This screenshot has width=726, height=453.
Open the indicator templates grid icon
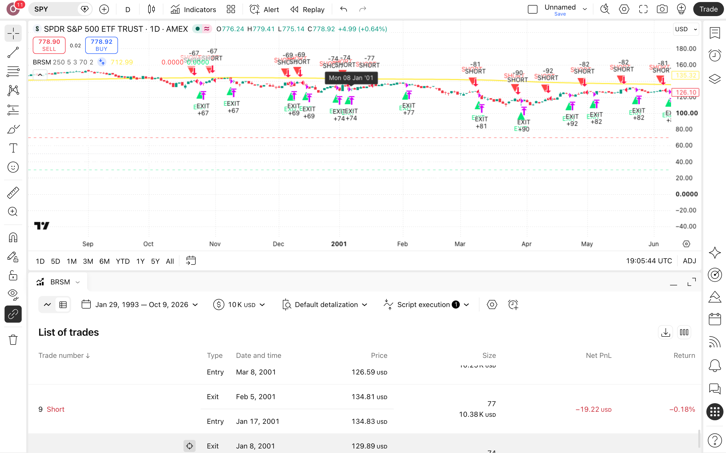pyautogui.click(x=231, y=10)
